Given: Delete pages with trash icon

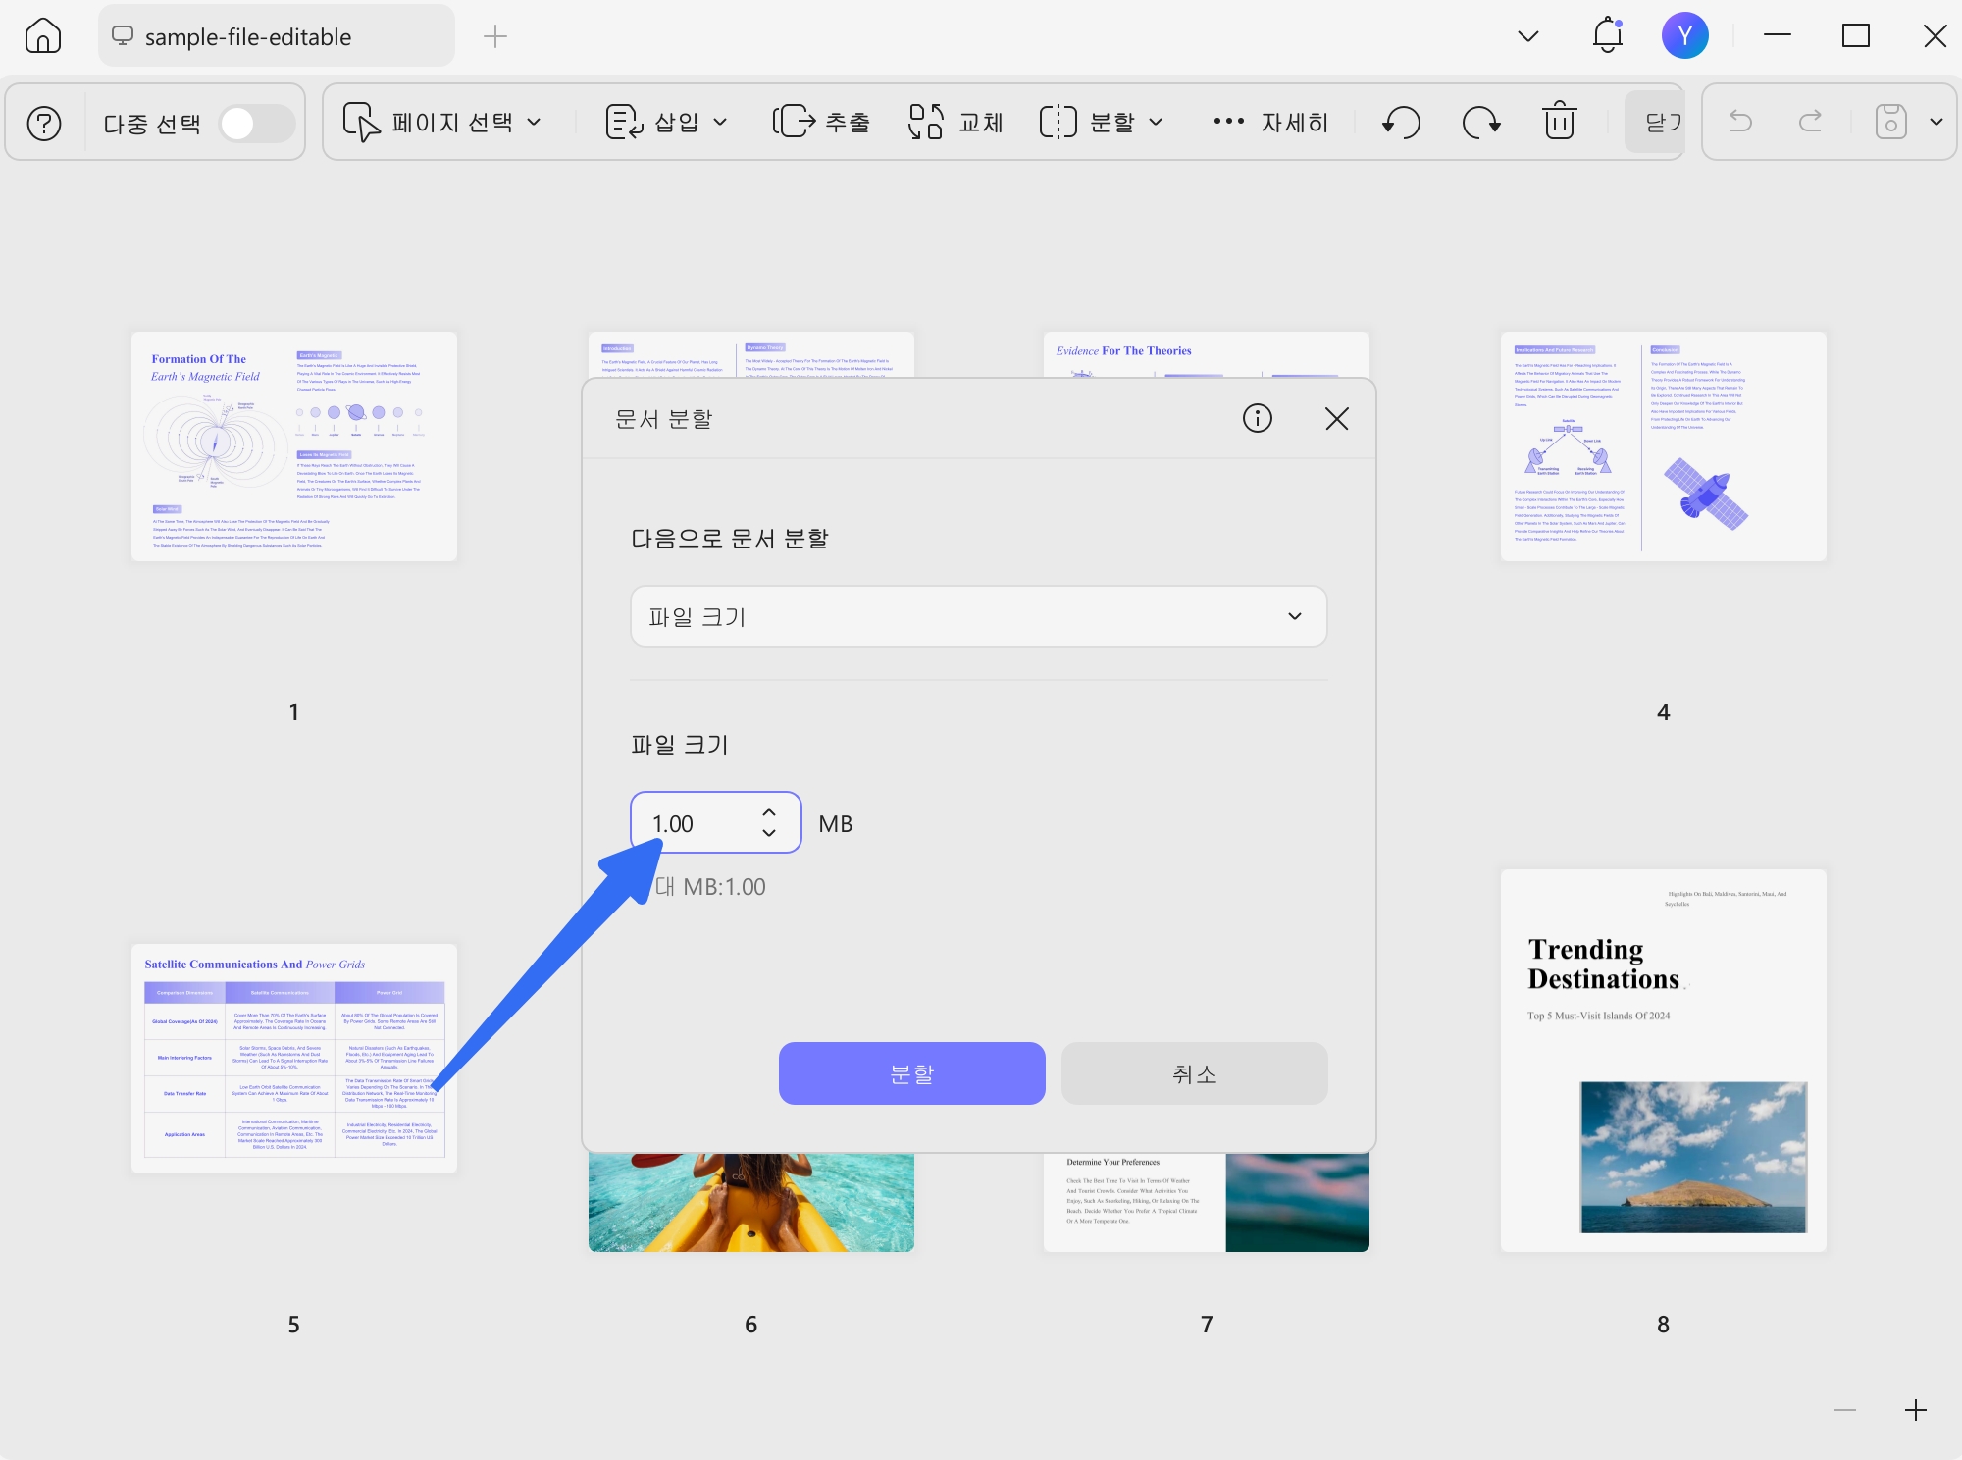Looking at the screenshot, I should pos(1560,122).
